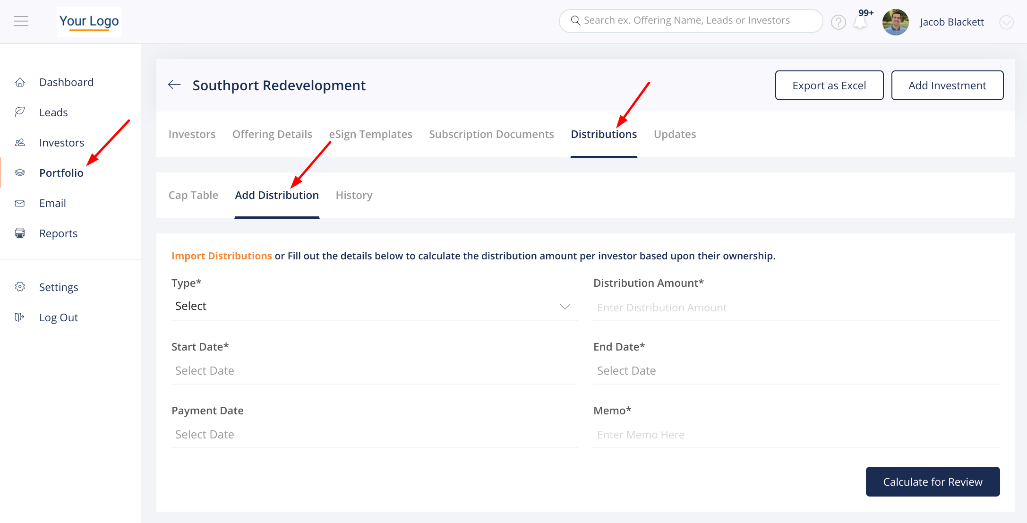Open the Start Date picker
1027x523 pixels.
pyautogui.click(x=374, y=371)
